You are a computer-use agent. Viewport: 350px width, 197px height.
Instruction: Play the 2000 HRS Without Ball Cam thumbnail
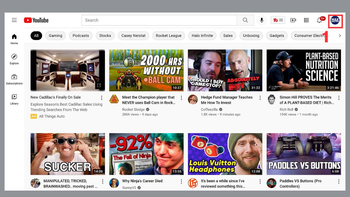146,70
